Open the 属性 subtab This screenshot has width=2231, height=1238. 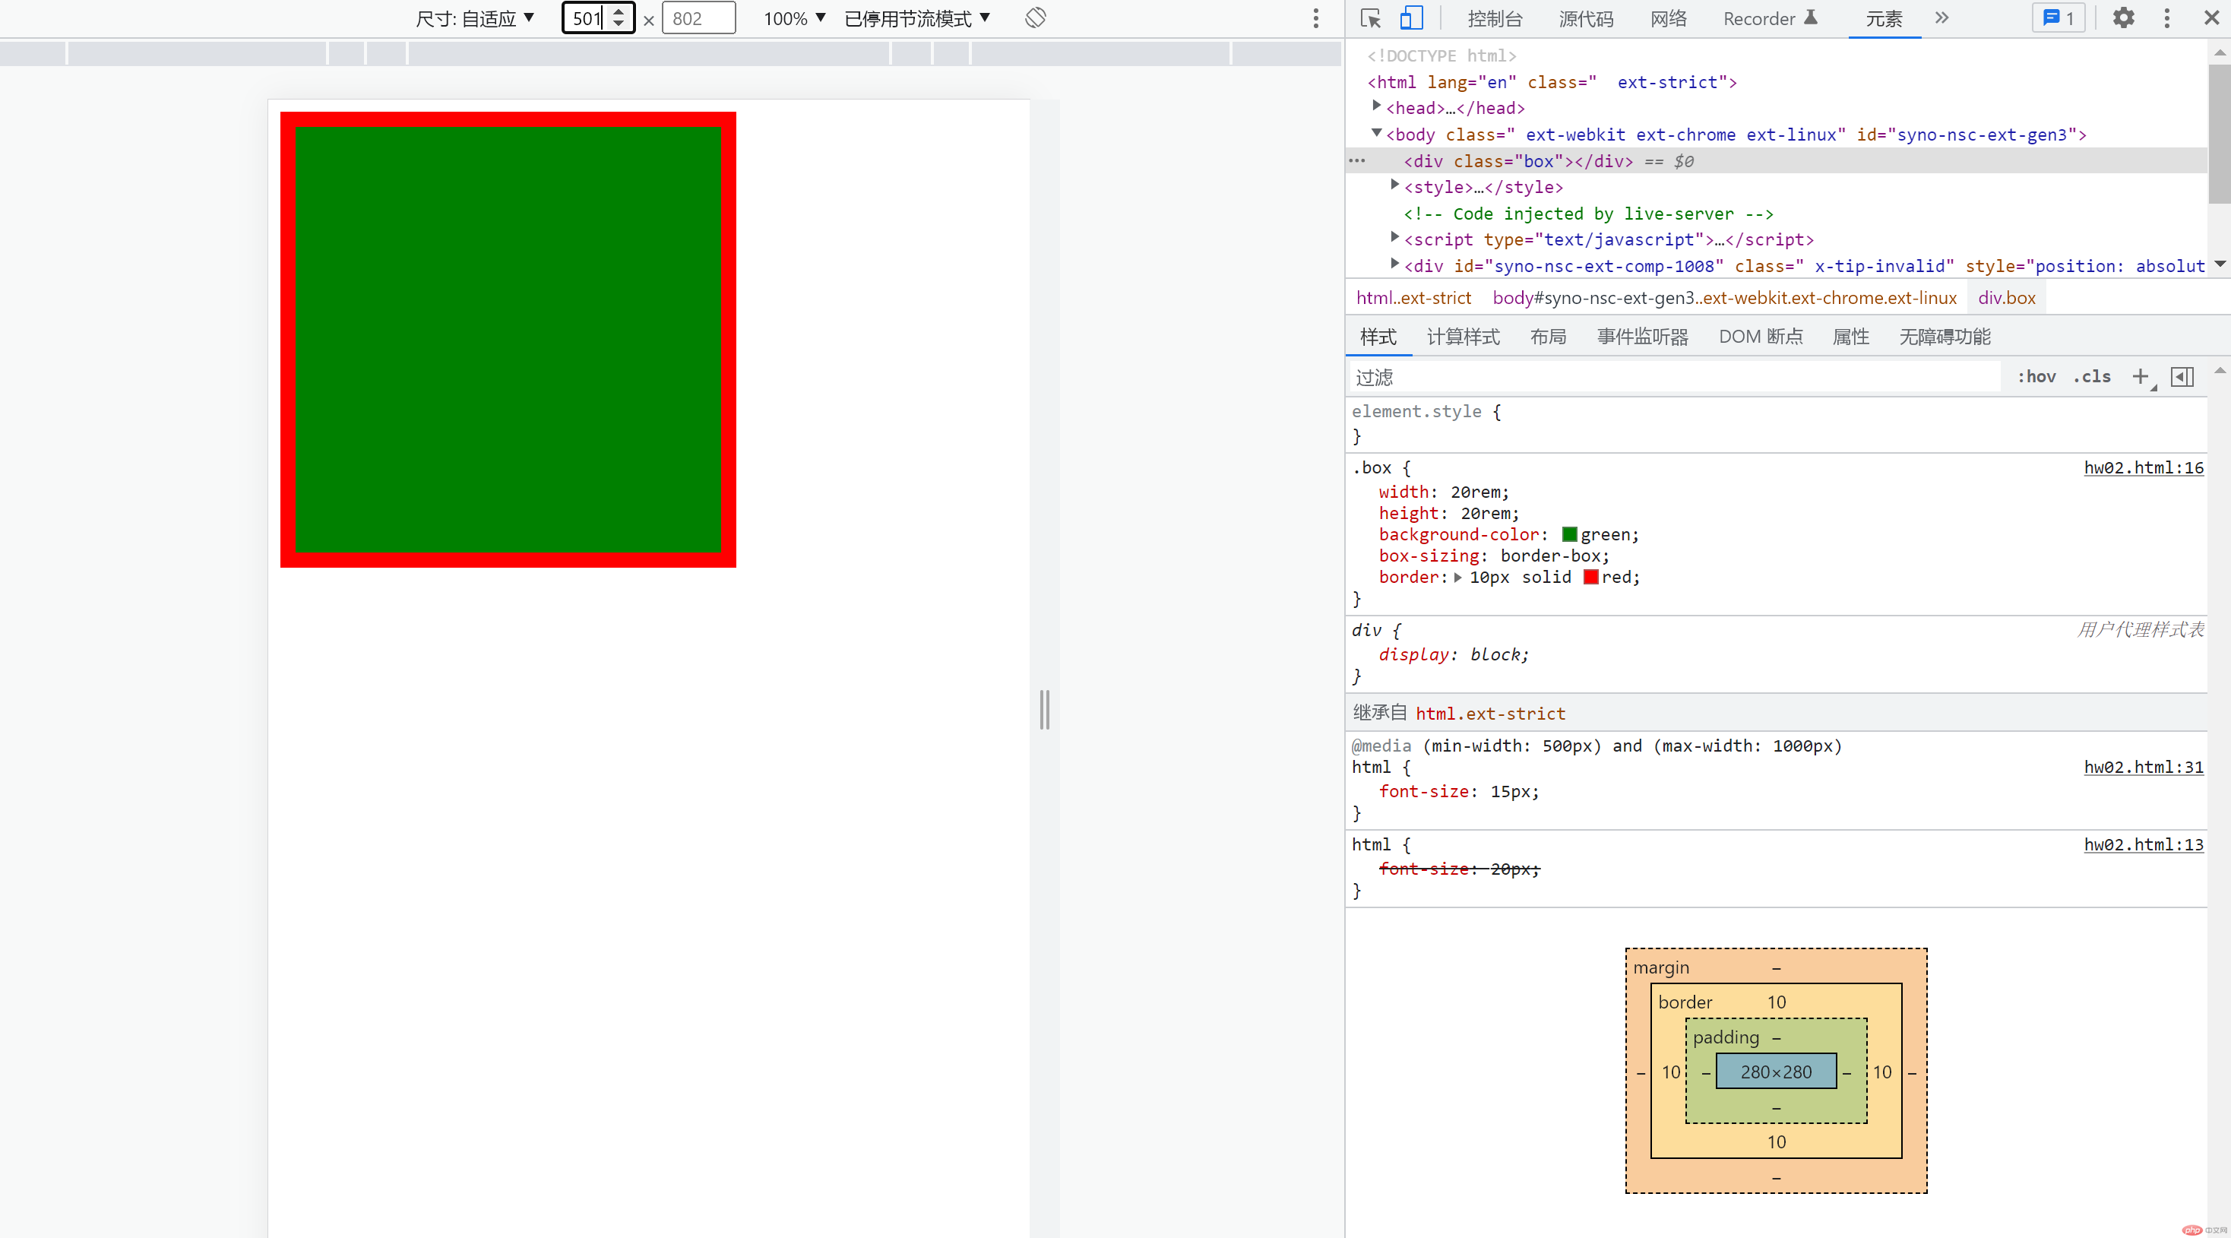[x=1851, y=337]
